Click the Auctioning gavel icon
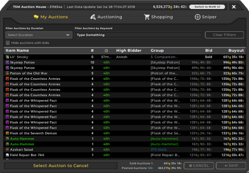This screenshot has height=173, width=249. click(x=93, y=17)
